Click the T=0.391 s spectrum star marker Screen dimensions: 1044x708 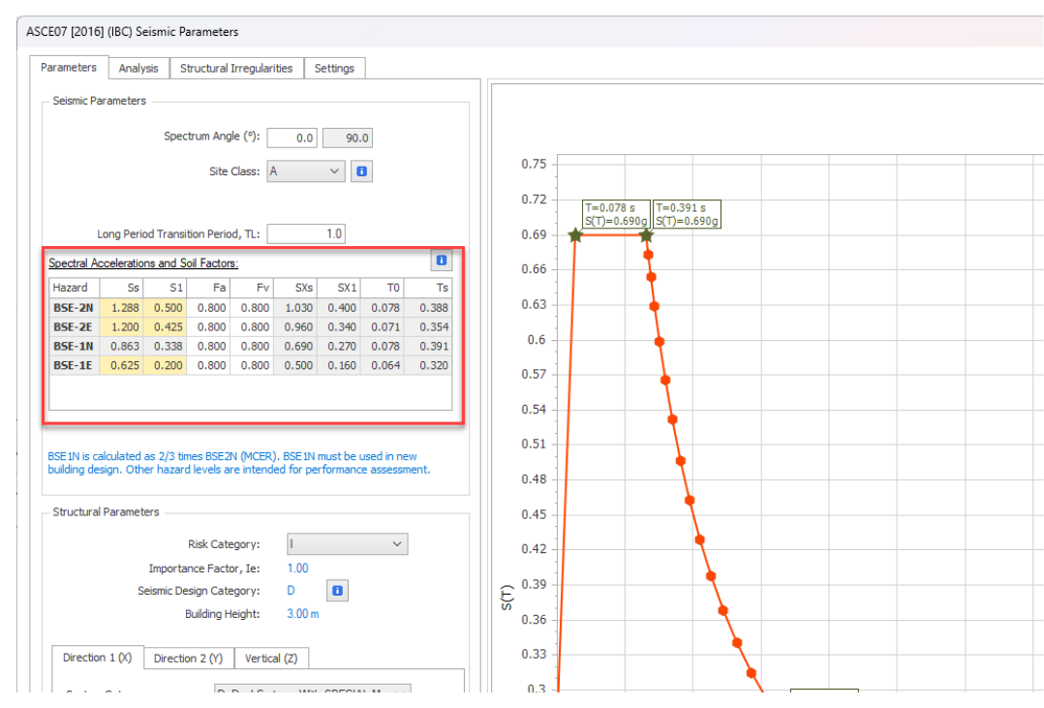tap(646, 235)
